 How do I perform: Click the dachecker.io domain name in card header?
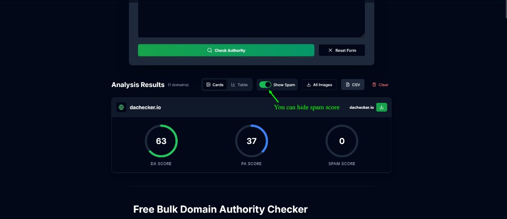[x=146, y=107]
